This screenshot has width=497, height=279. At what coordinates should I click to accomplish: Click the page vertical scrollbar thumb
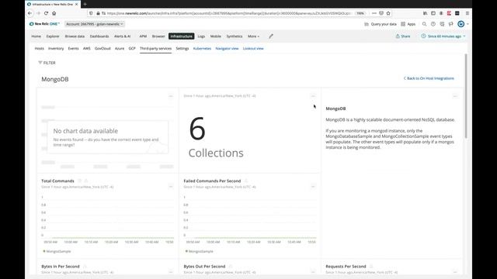pyautogui.click(x=466, y=96)
